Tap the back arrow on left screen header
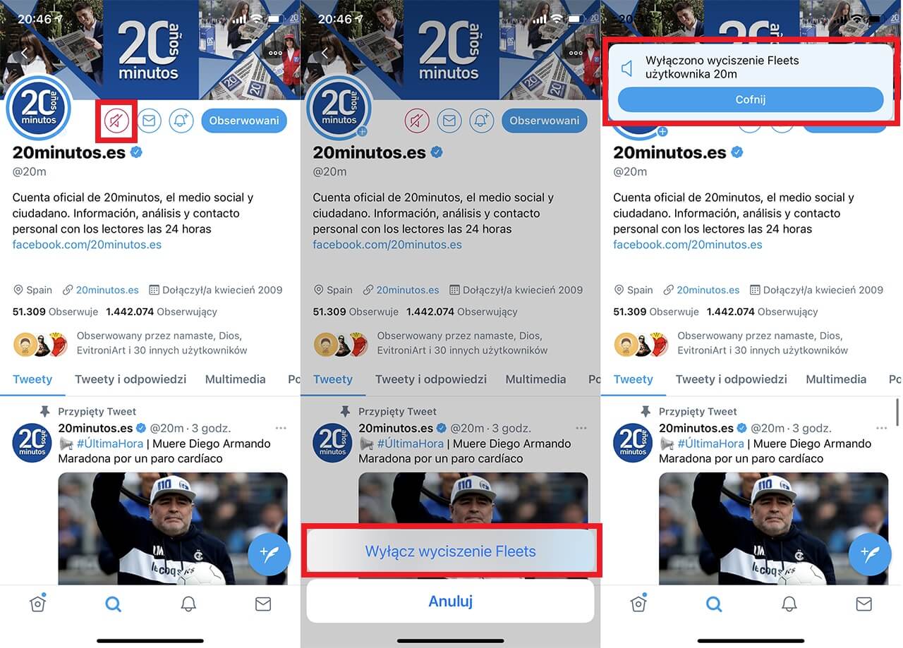903x648 pixels. (24, 53)
